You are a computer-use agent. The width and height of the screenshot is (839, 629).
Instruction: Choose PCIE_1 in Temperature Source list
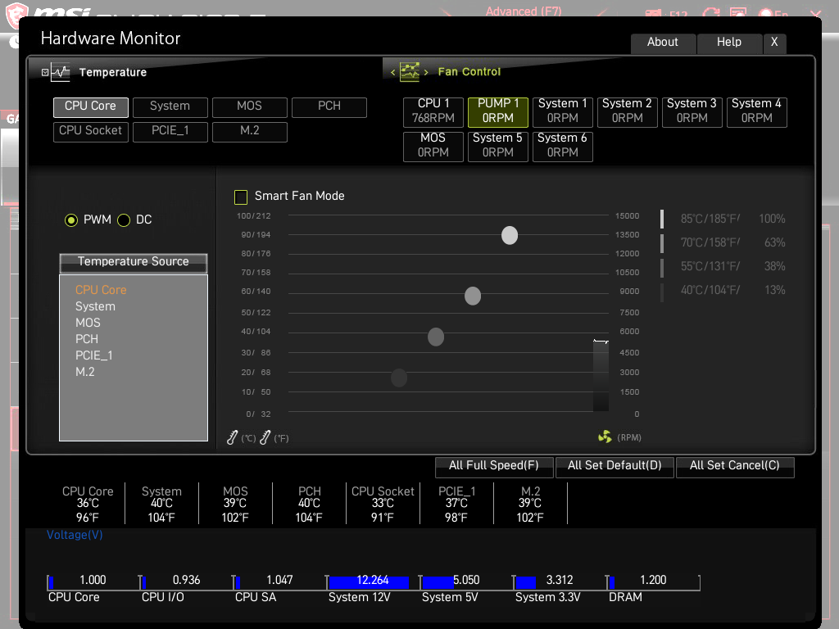[x=93, y=355]
